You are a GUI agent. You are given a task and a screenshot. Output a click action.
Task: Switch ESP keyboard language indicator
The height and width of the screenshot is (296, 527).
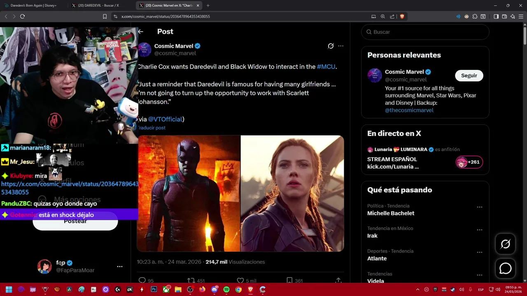(x=481, y=289)
